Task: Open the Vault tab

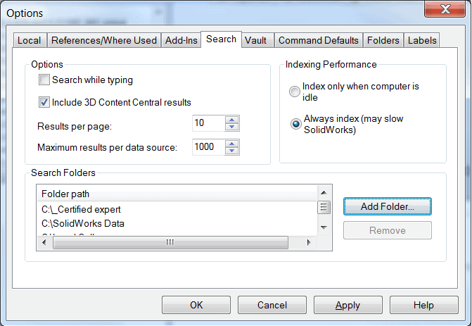Action: pyautogui.click(x=255, y=40)
